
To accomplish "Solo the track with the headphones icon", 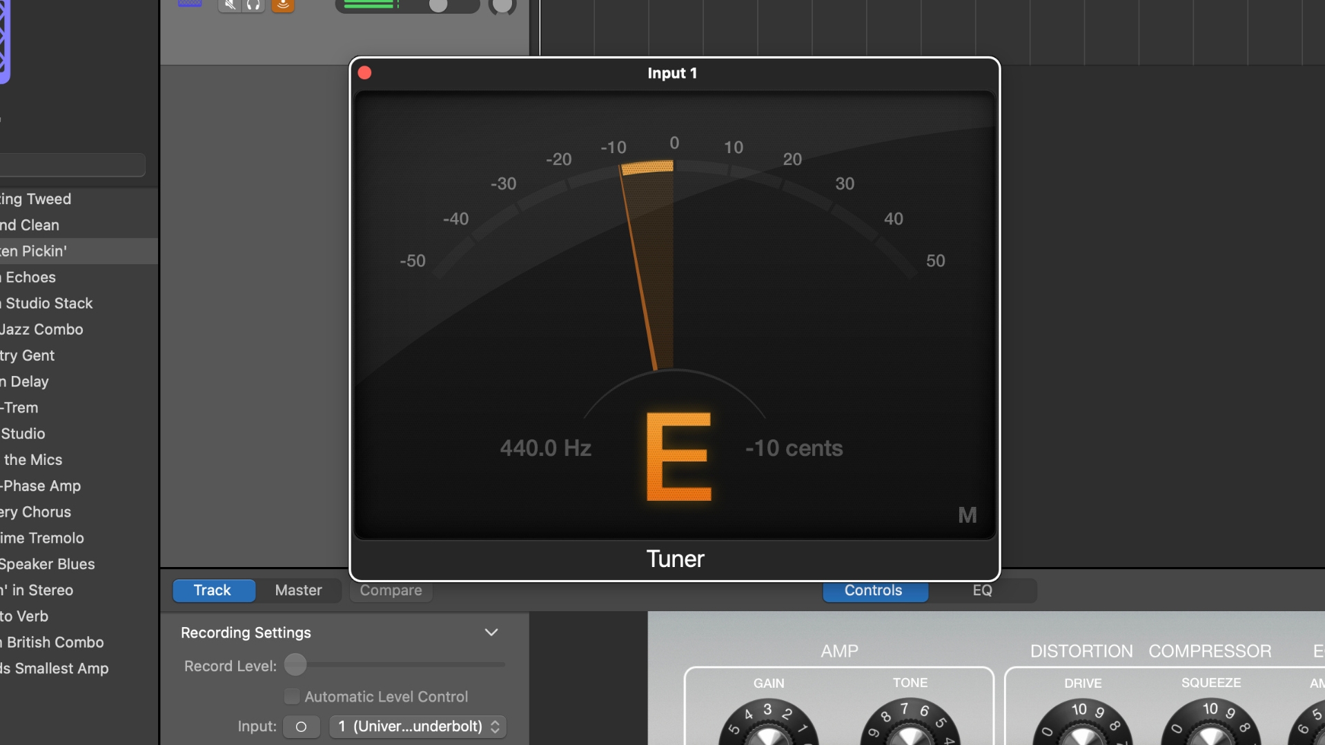I will click(253, 6).
